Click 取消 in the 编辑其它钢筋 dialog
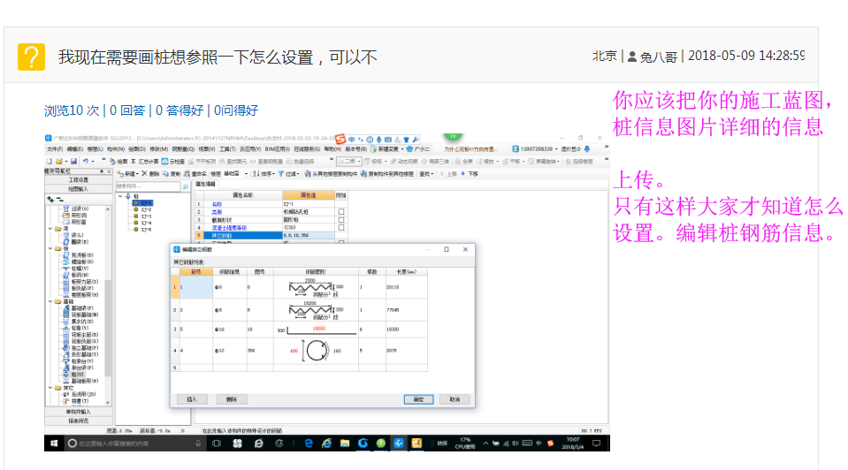 (455, 399)
